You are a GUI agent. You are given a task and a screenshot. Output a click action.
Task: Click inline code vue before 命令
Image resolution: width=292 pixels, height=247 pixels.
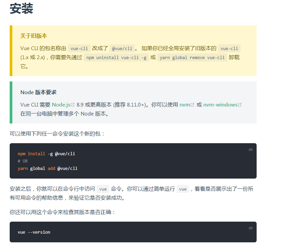click(103, 189)
